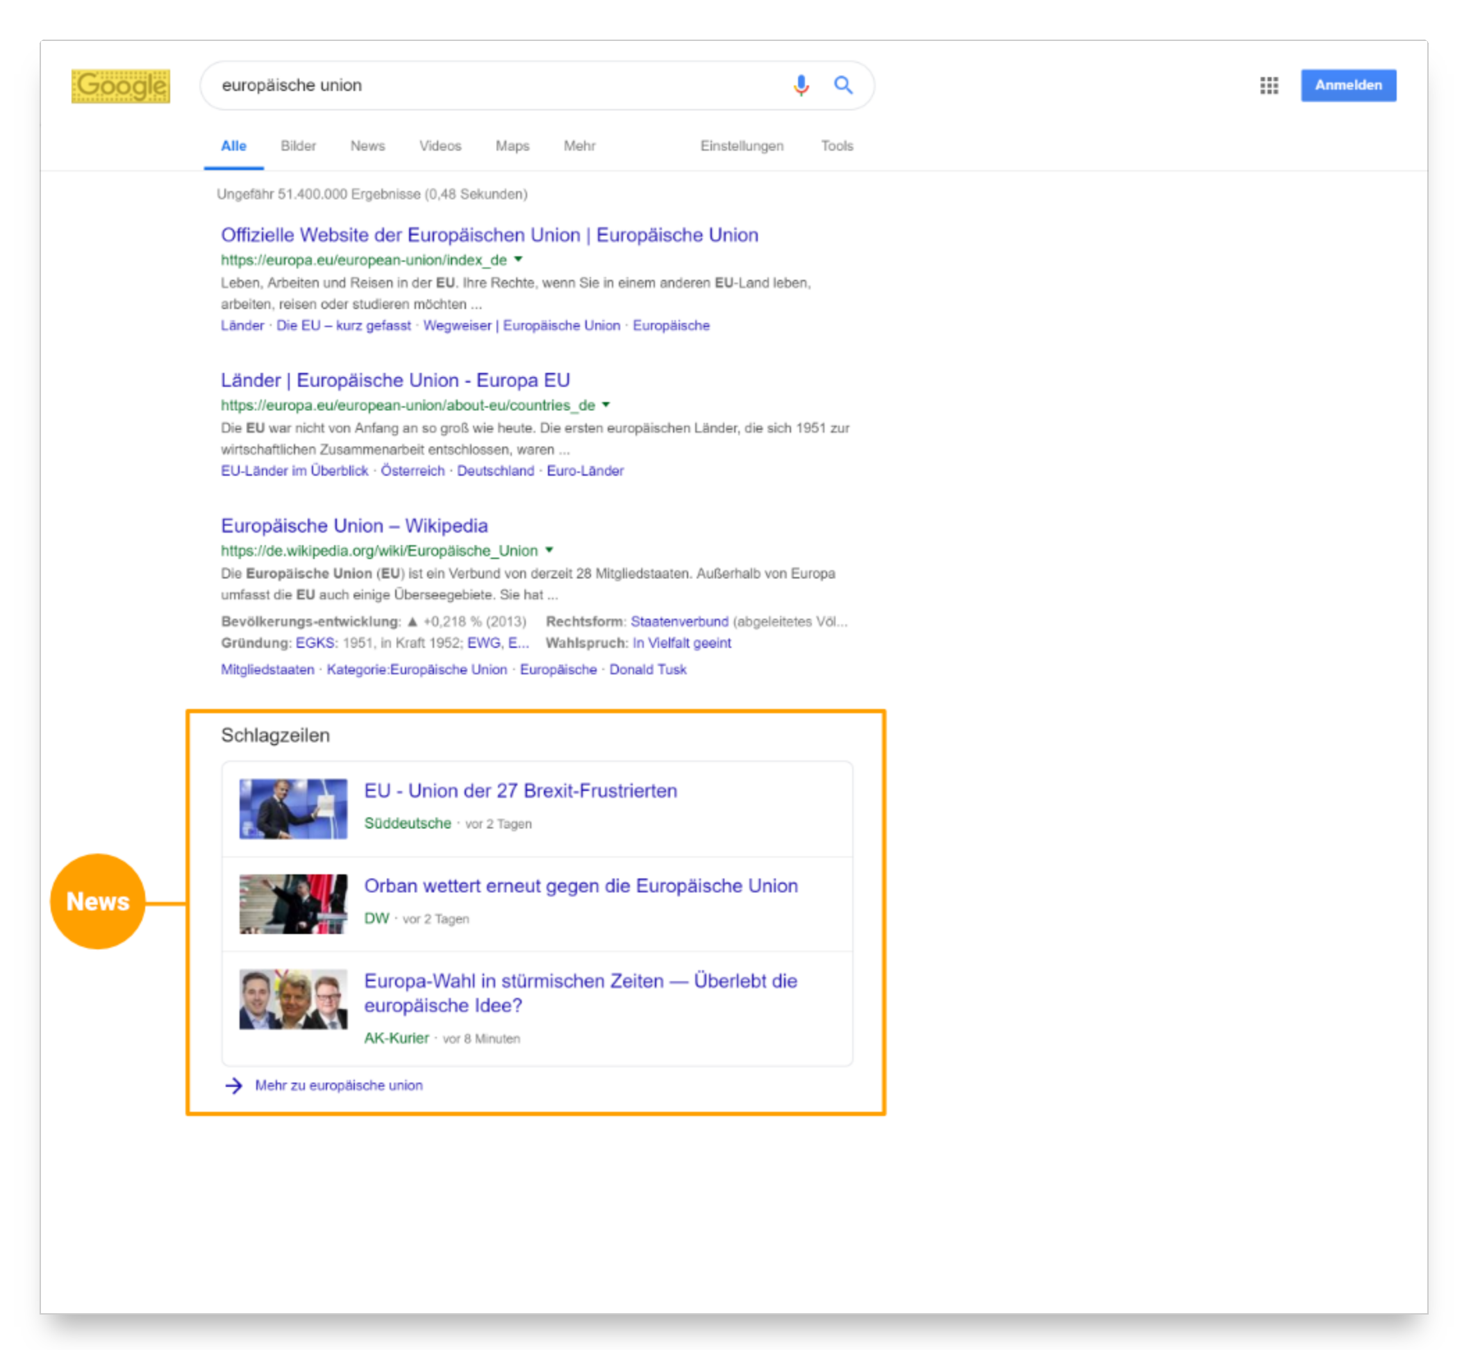Screen dimensions: 1462x1350
Task: Click the Tools option
Action: click(837, 146)
